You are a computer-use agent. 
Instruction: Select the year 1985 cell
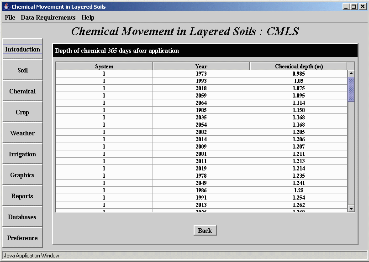pyautogui.click(x=201, y=110)
